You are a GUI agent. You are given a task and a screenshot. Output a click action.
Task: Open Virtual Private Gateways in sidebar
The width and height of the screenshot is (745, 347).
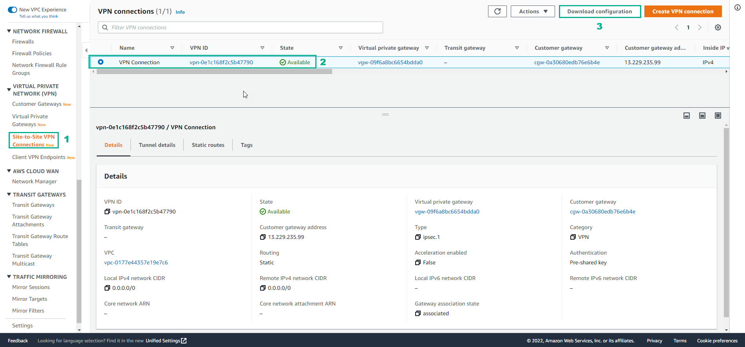click(x=30, y=120)
